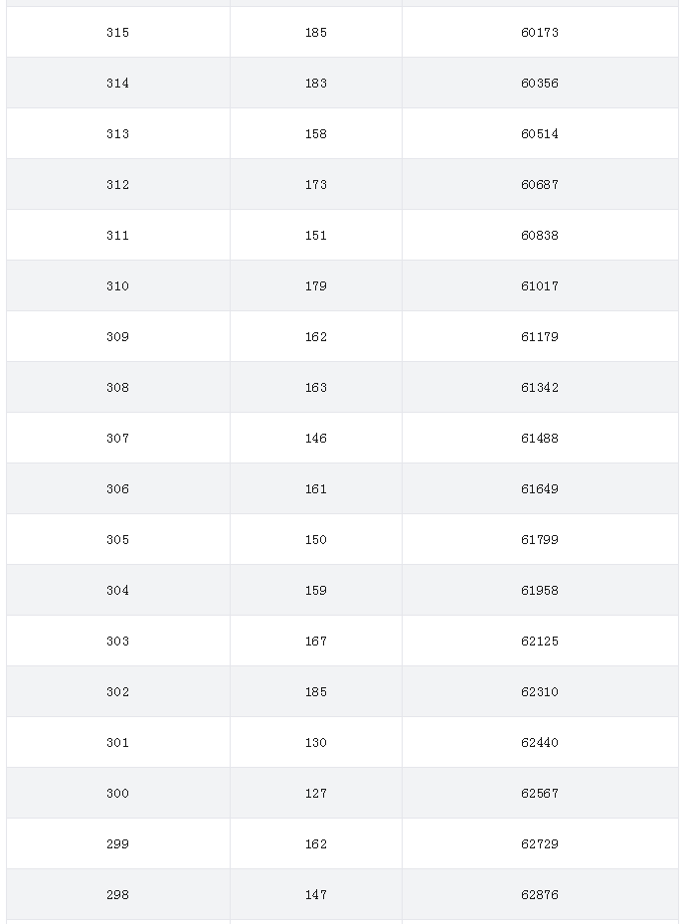686x924 pixels.
Task: Select cumulative value 61958
Action: (540, 590)
